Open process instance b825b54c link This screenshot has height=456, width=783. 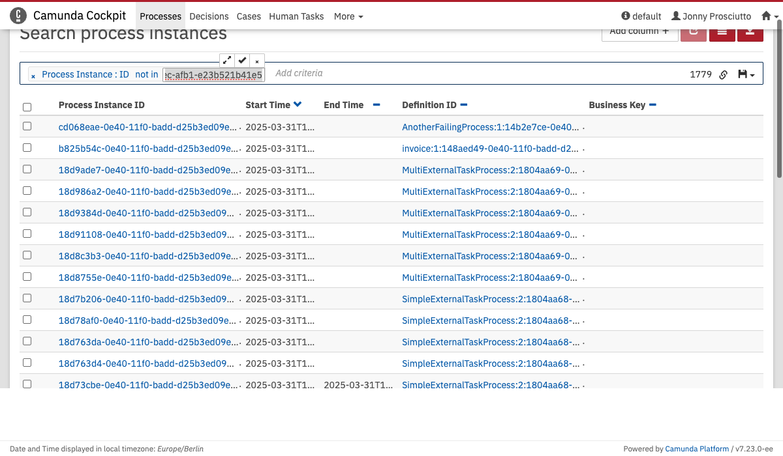147,149
